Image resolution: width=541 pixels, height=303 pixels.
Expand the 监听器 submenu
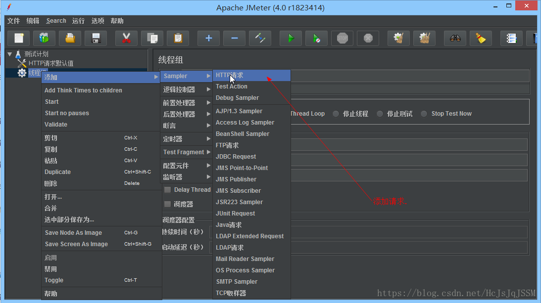click(186, 177)
